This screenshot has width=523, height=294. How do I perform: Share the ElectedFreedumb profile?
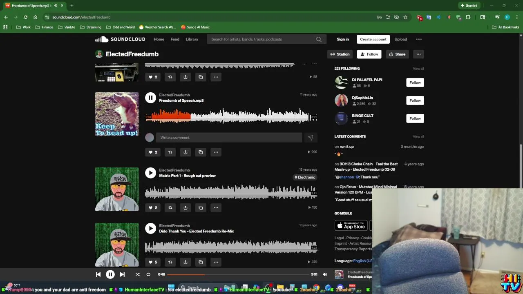point(397,54)
